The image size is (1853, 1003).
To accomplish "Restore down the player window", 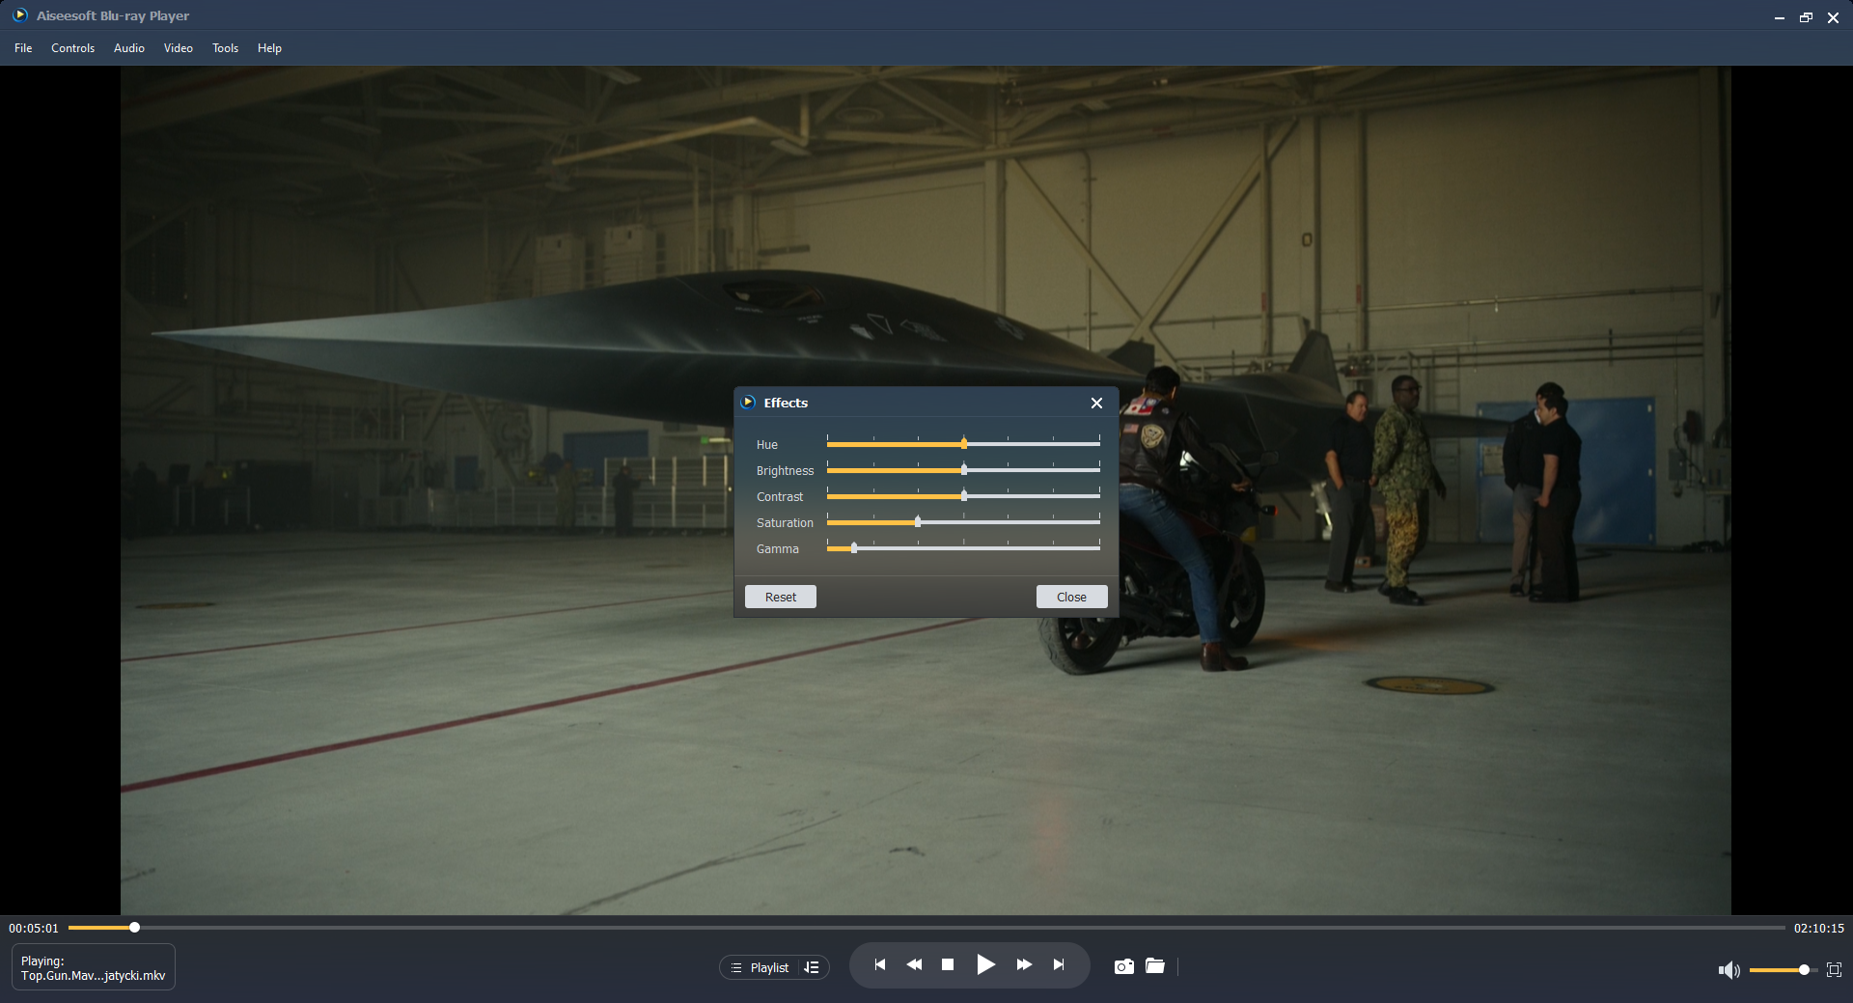I will pos(1806,17).
